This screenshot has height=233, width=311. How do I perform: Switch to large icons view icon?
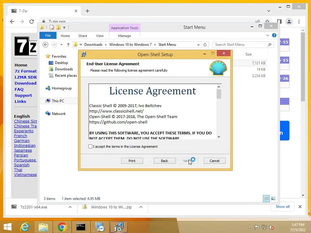[273, 198]
